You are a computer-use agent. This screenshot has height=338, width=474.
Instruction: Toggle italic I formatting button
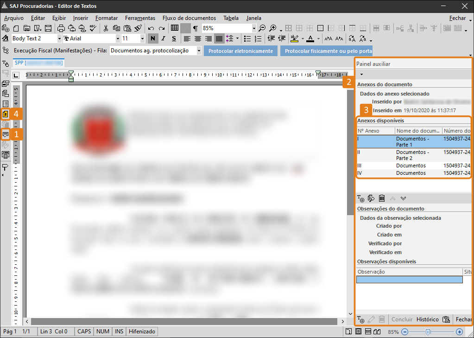163,38
